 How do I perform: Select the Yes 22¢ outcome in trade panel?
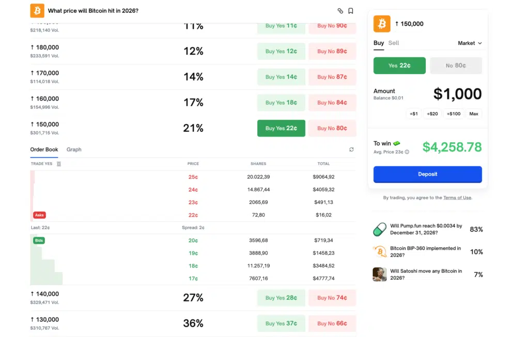(x=399, y=65)
